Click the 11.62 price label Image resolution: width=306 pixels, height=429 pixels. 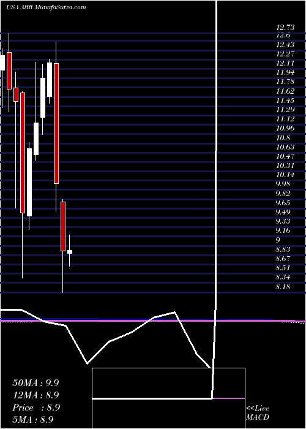click(285, 91)
